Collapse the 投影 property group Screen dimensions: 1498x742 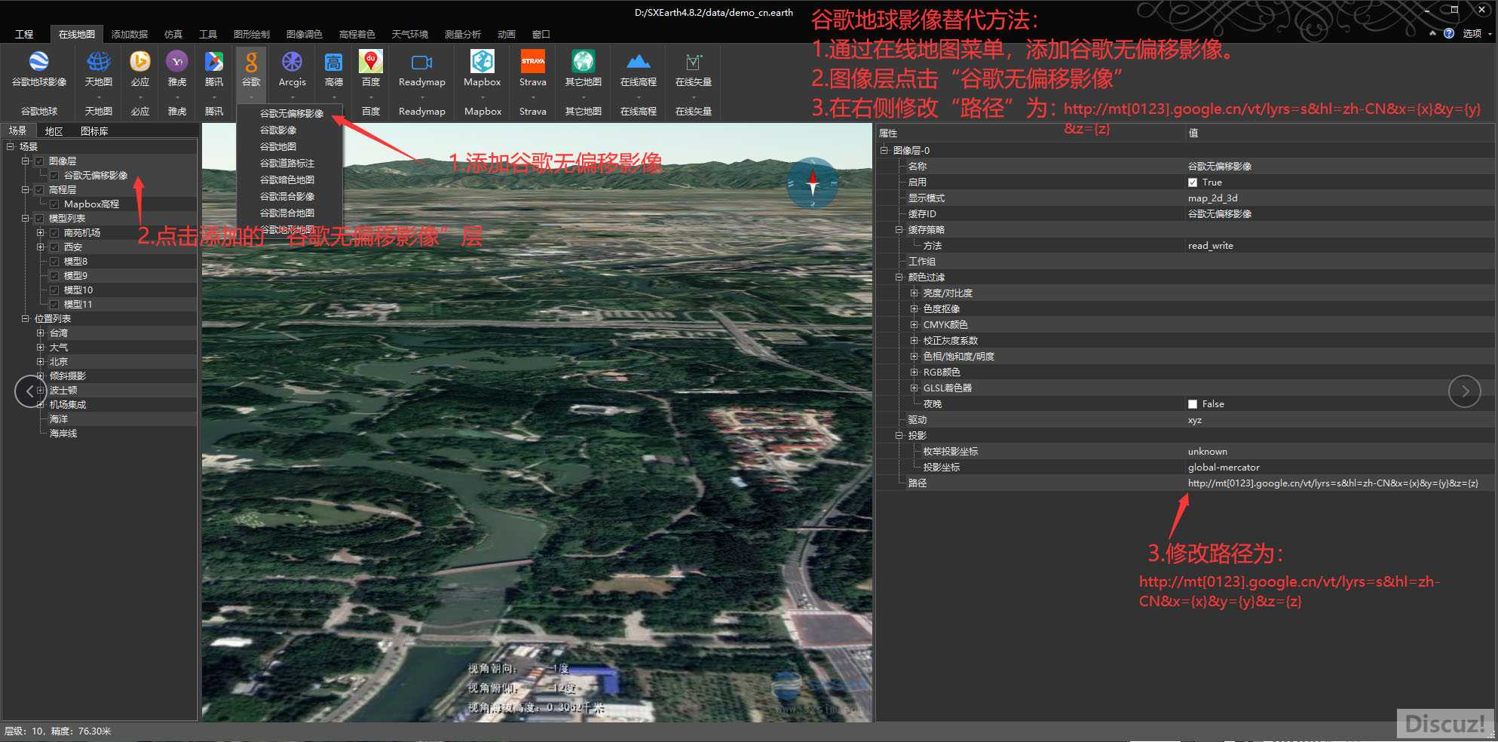[899, 436]
